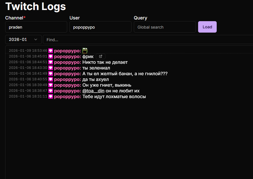Focus the User field containing popoppypo

(x=100, y=27)
